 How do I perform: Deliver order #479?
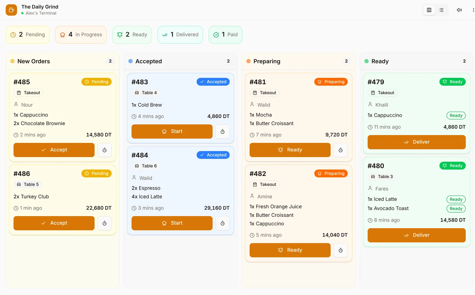tap(417, 142)
